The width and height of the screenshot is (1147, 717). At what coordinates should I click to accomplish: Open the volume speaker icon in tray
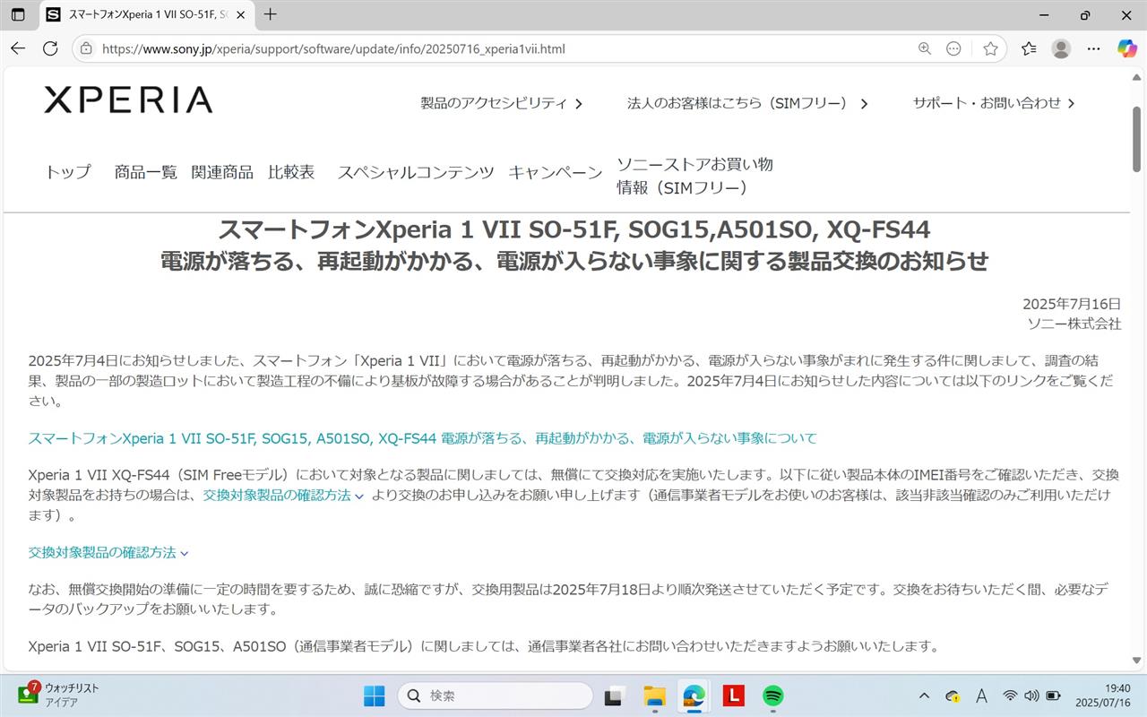(1031, 695)
